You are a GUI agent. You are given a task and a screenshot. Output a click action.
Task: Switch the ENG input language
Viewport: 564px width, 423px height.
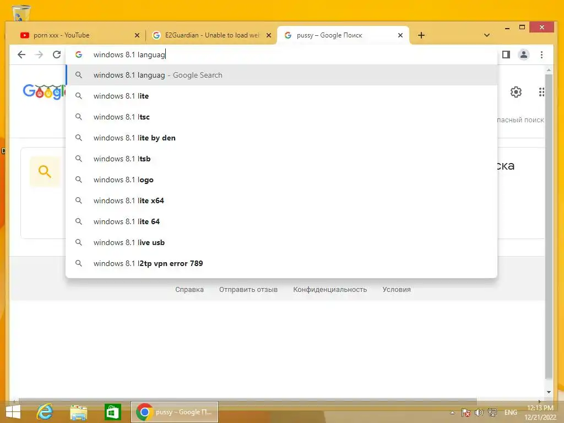[511, 413]
